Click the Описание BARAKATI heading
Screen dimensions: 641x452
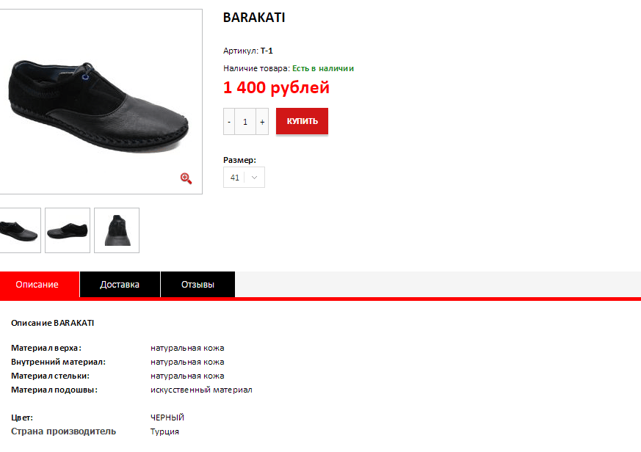pyautogui.click(x=52, y=323)
